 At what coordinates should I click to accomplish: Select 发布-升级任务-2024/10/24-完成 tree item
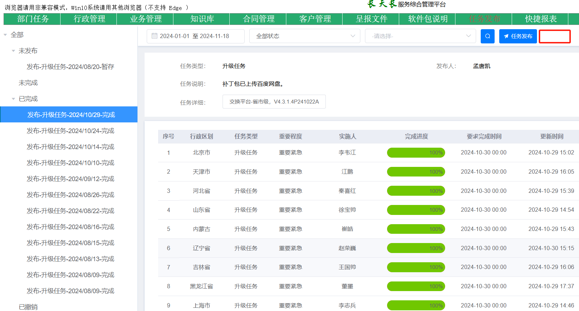click(70, 131)
